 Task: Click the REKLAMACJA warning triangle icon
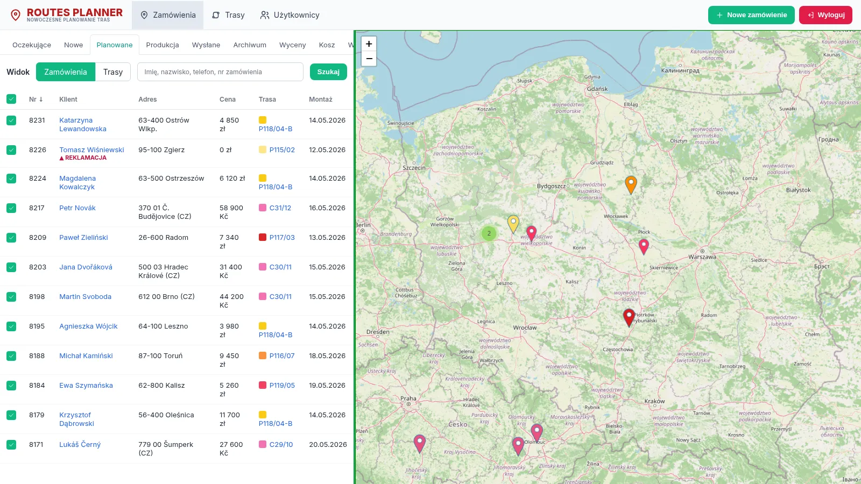[x=61, y=158]
